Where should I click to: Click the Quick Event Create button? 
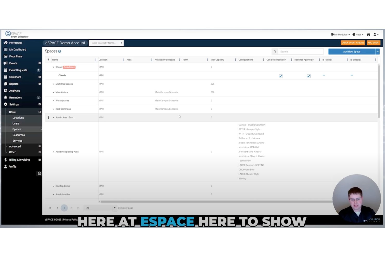point(353,43)
